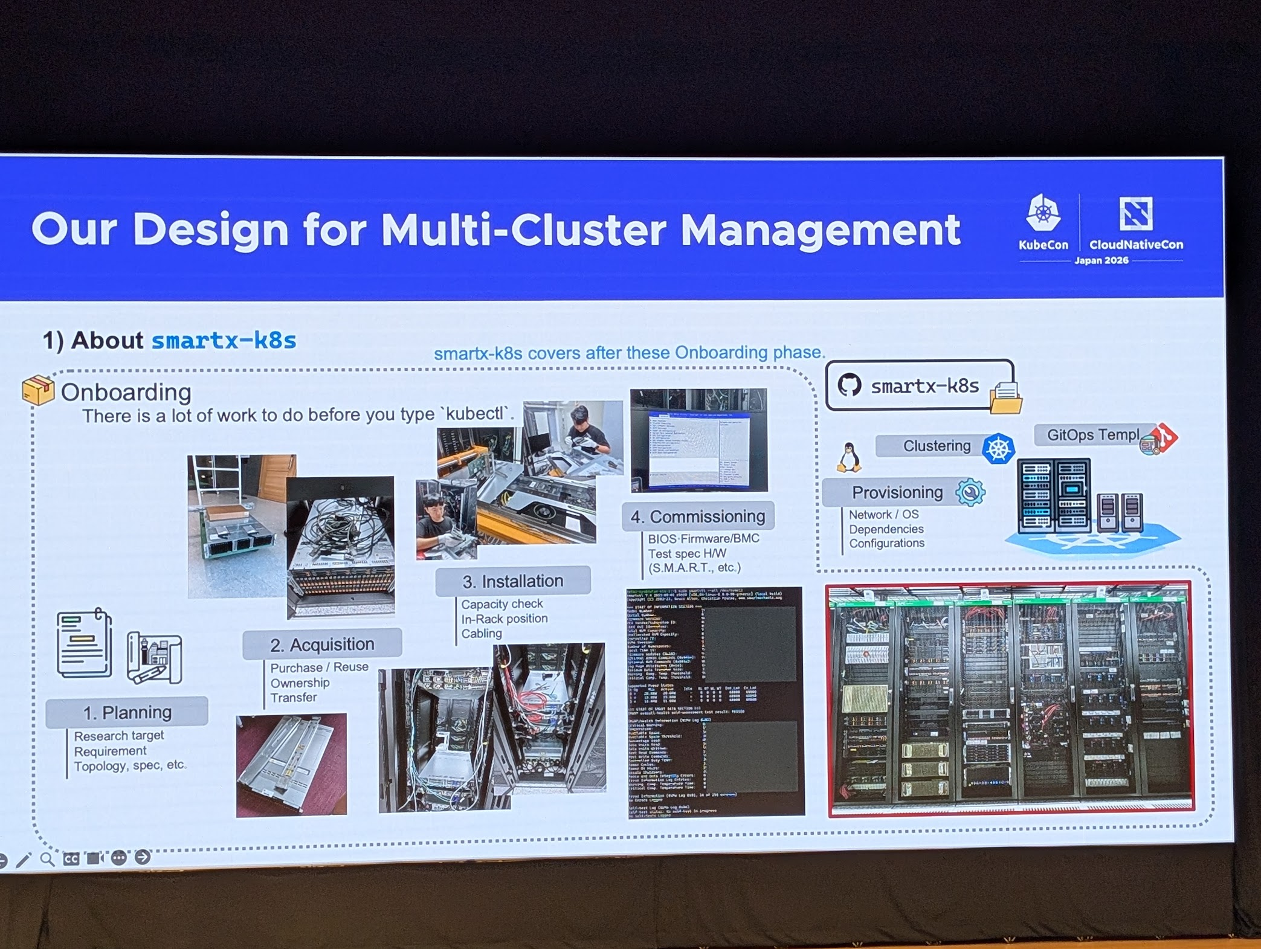
Task: Select the pen annotation tool
Action: [24, 860]
